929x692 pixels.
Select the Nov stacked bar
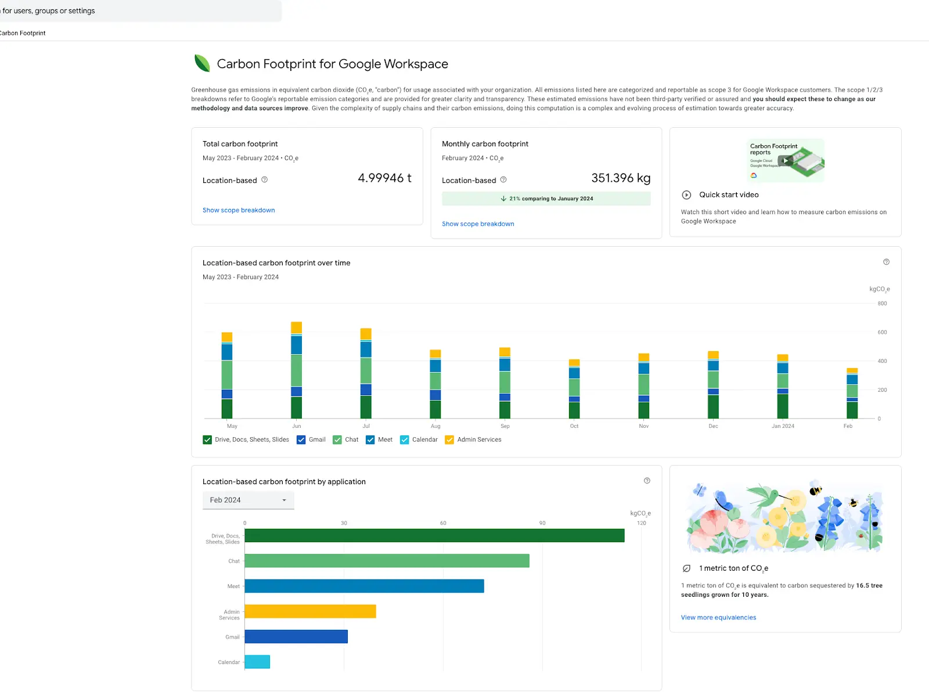[644, 386]
